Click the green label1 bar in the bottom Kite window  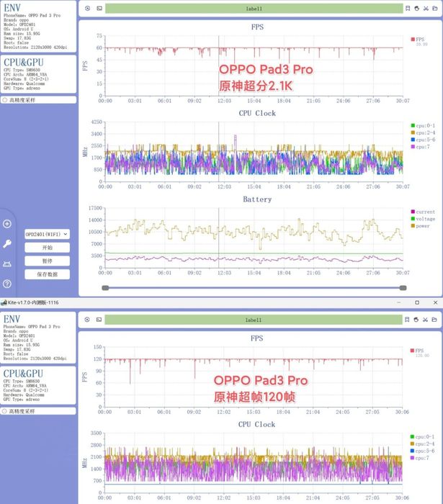point(254,320)
